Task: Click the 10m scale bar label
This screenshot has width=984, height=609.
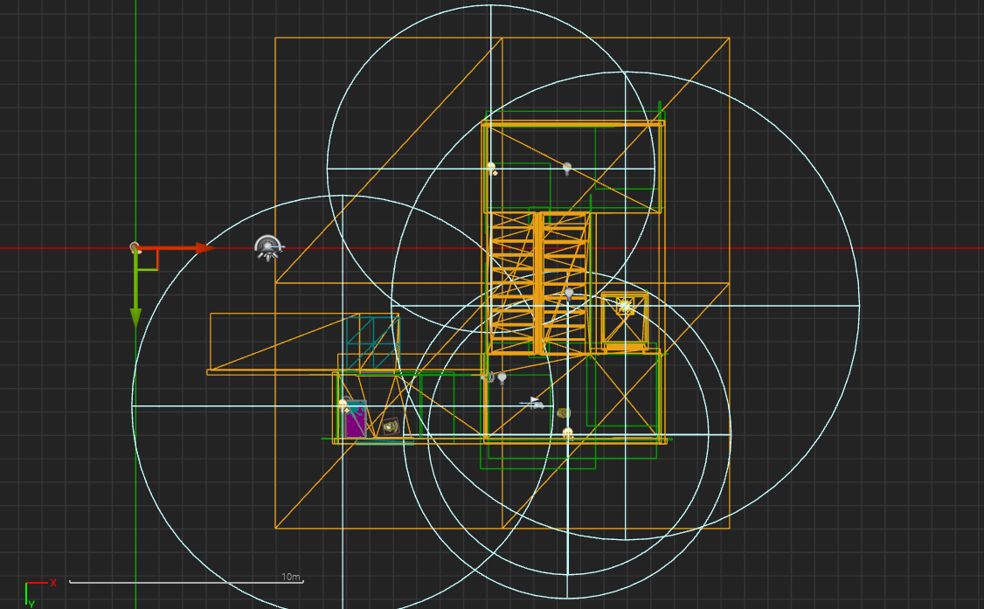Action: (x=291, y=578)
